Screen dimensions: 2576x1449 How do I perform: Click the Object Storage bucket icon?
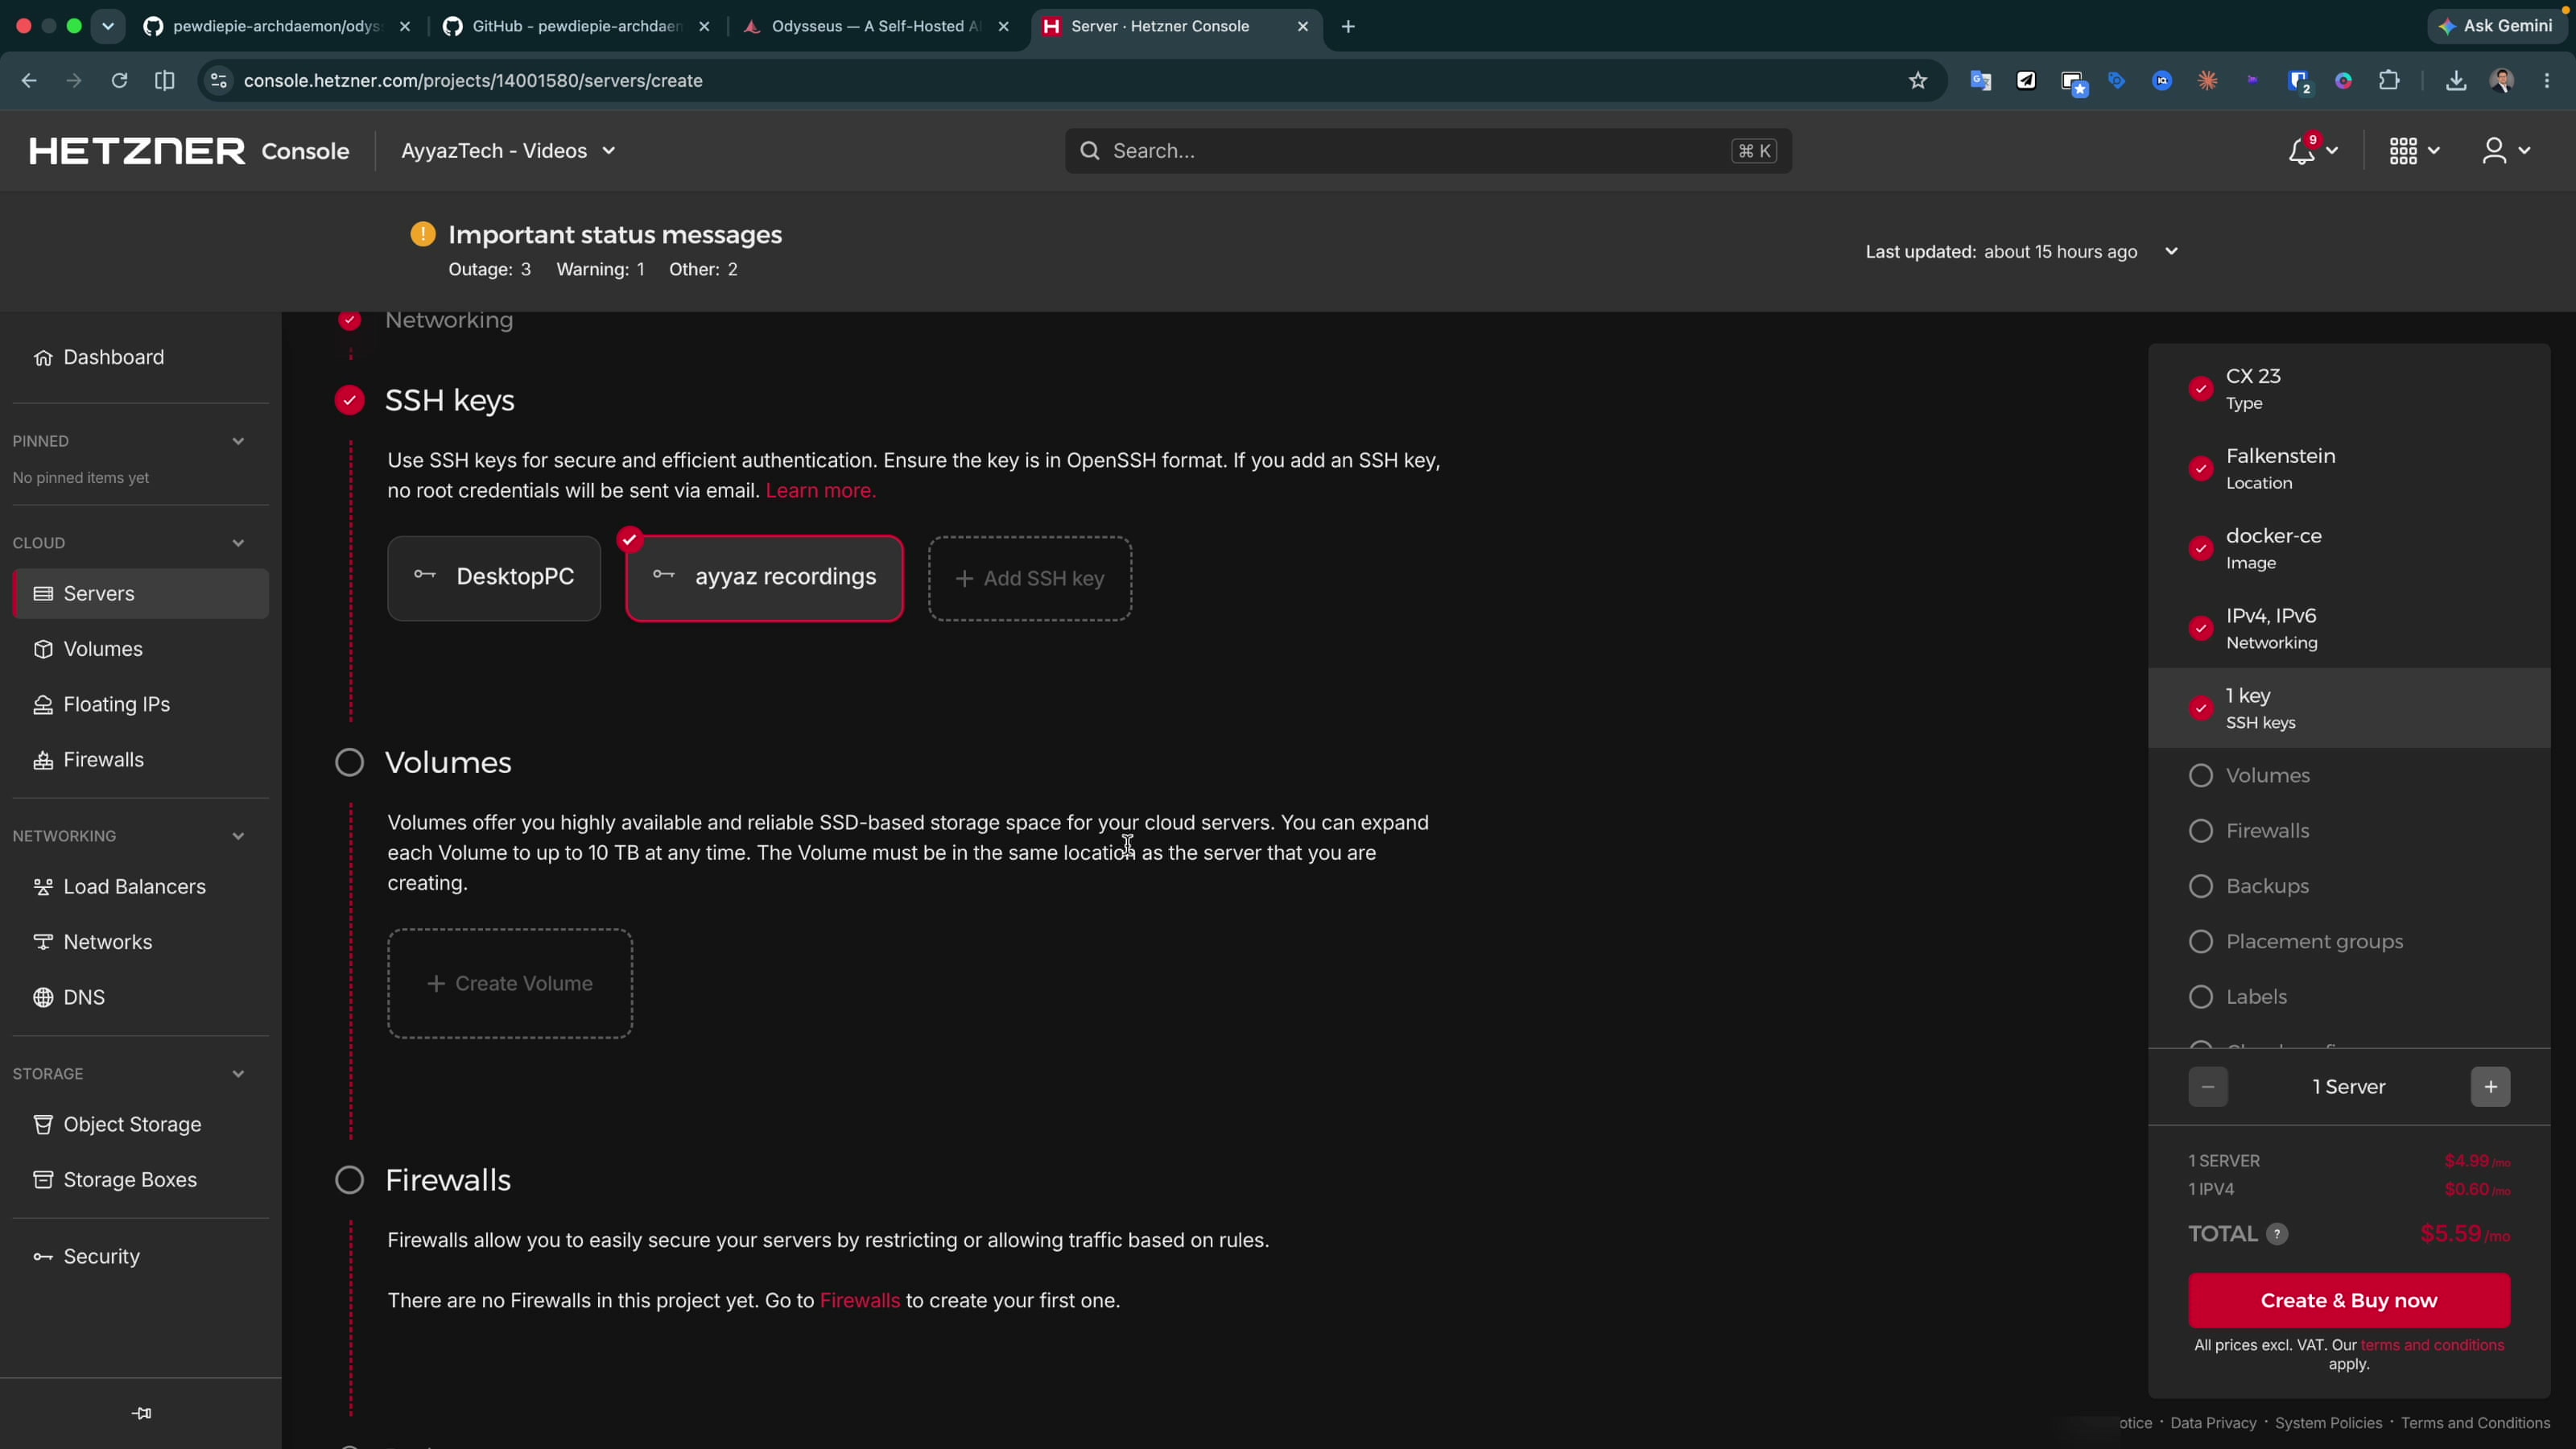pyautogui.click(x=43, y=1125)
